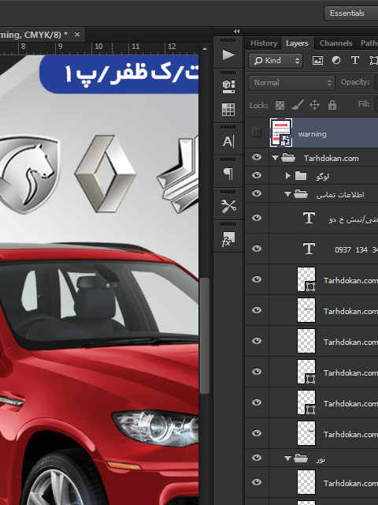Collapse the اطلاعات تماس group arrow
Image resolution: width=378 pixels, height=505 pixels.
[x=287, y=194]
